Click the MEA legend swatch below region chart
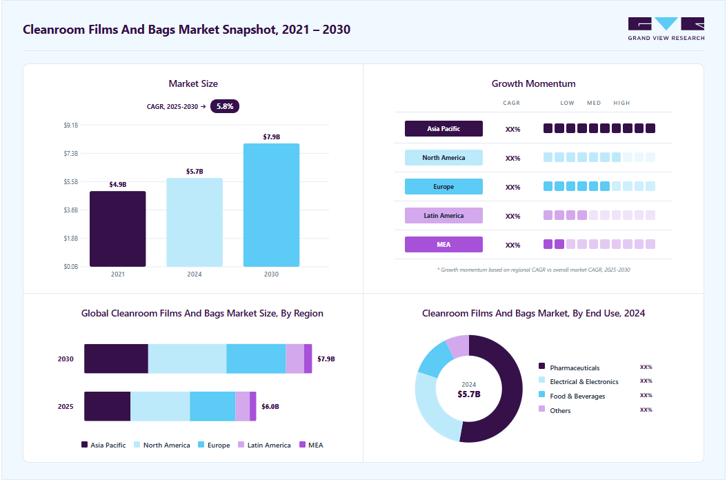Viewport: 727px width, 482px height. tap(302, 445)
